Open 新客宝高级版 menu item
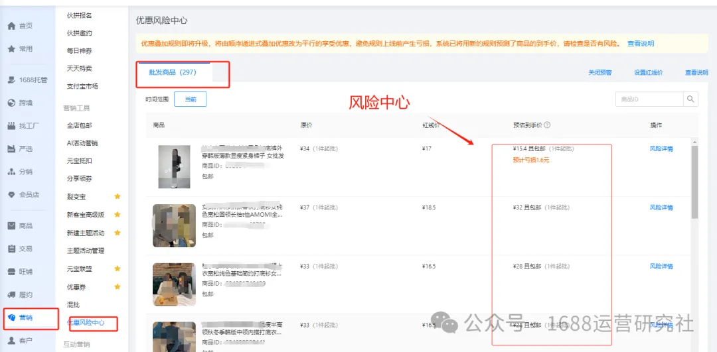Screen dimensions: 717x352 tap(86, 215)
